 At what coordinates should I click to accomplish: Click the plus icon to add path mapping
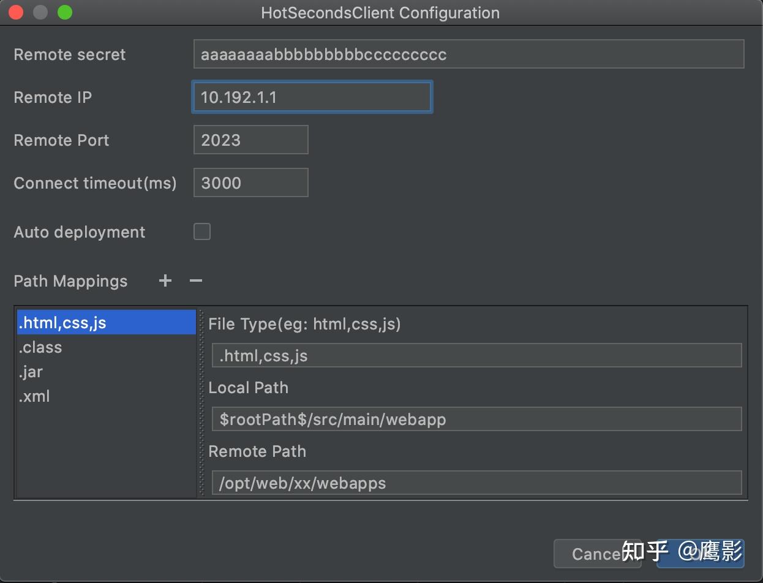(x=165, y=280)
